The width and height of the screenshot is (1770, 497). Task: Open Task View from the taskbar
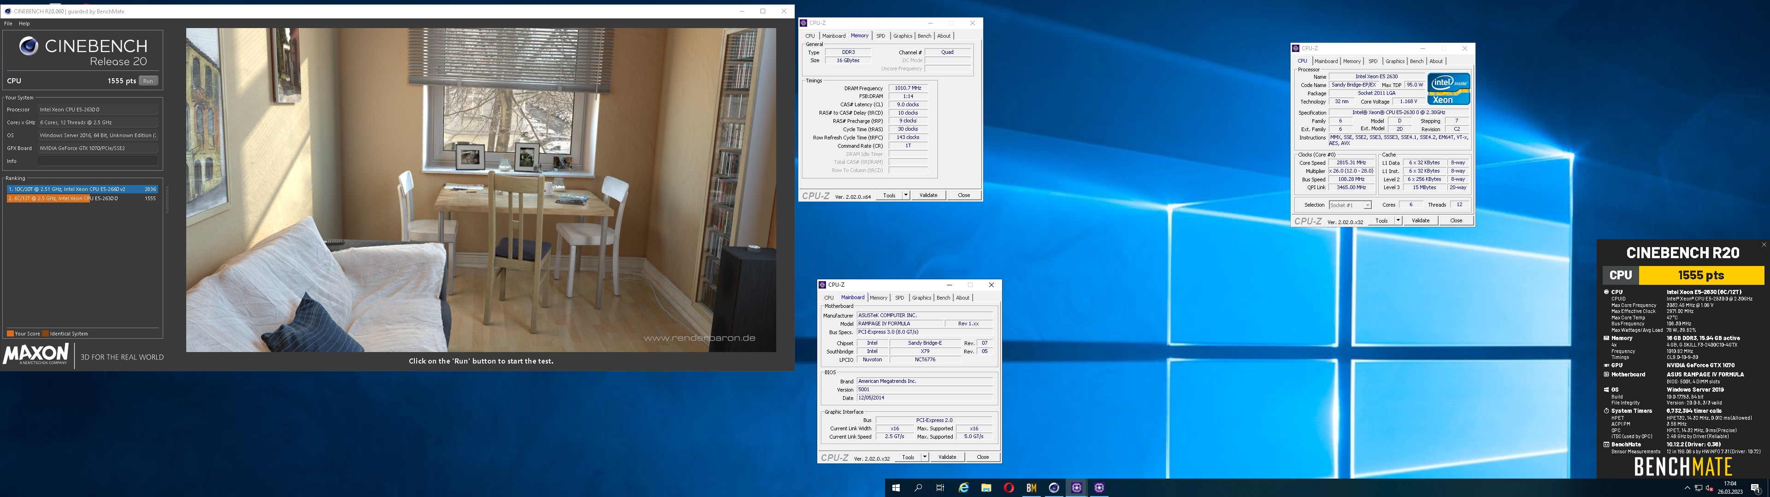point(940,488)
